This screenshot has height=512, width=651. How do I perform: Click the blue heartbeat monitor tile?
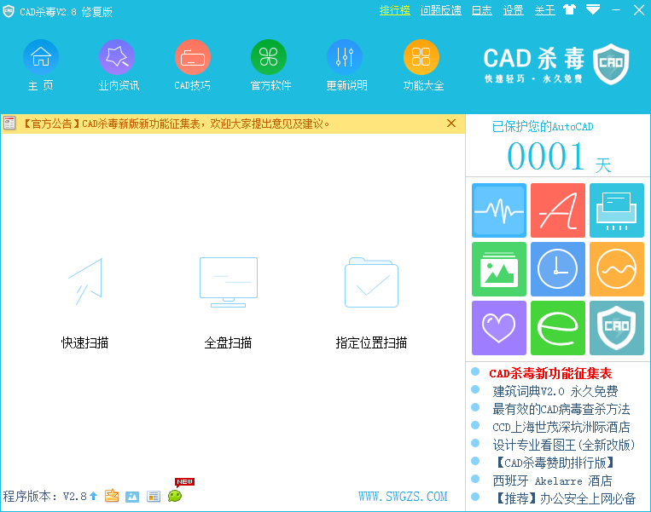tap(499, 210)
